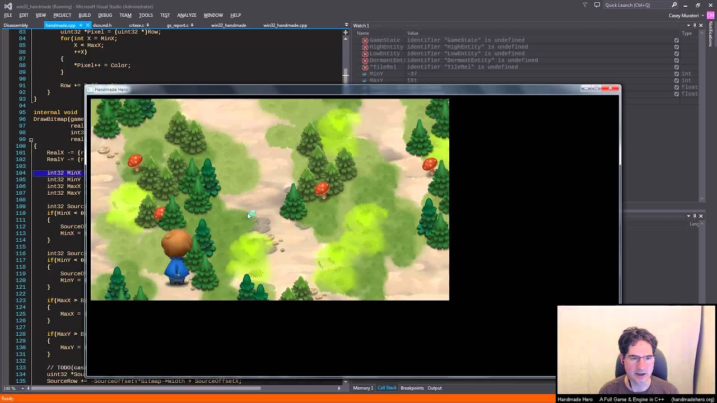Open the EDIT menu
Viewport: 717px width, 403px height.
24,15
